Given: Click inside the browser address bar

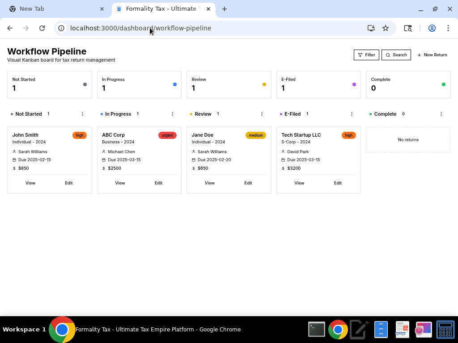Looking at the screenshot, I should (179, 28).
